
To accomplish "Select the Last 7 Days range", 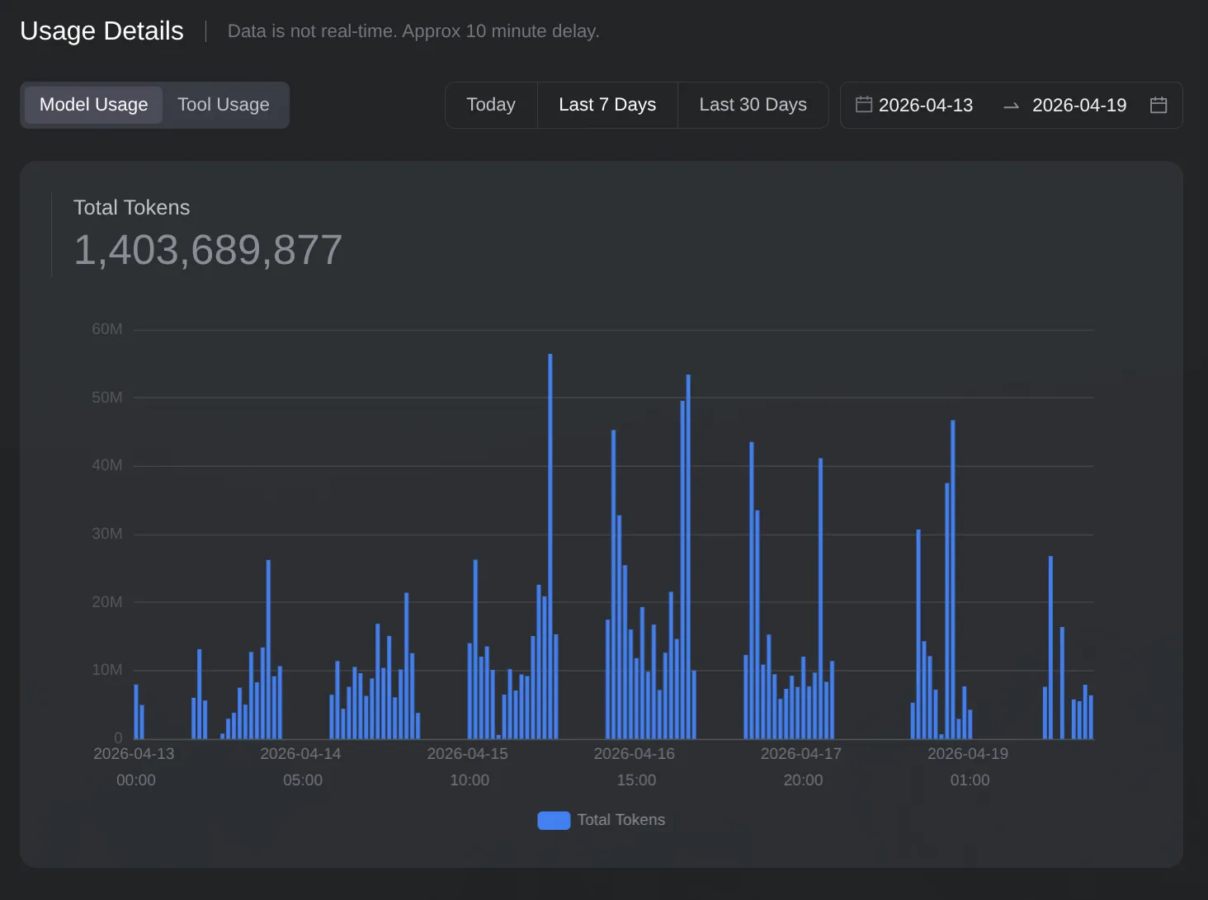I will coord(607,105).
